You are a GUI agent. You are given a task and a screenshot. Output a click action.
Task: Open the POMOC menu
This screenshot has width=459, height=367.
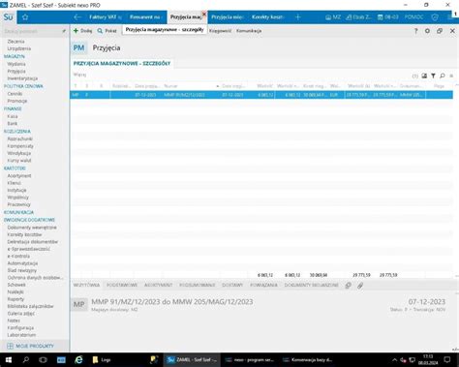tap(413, 17)
